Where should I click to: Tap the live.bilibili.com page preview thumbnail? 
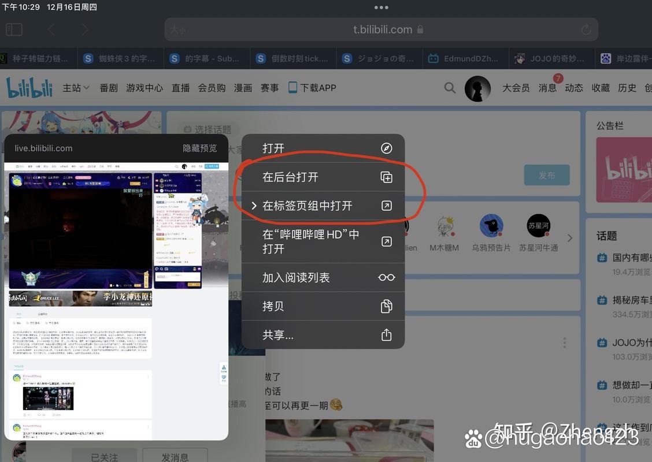click(x=116, y=301)
